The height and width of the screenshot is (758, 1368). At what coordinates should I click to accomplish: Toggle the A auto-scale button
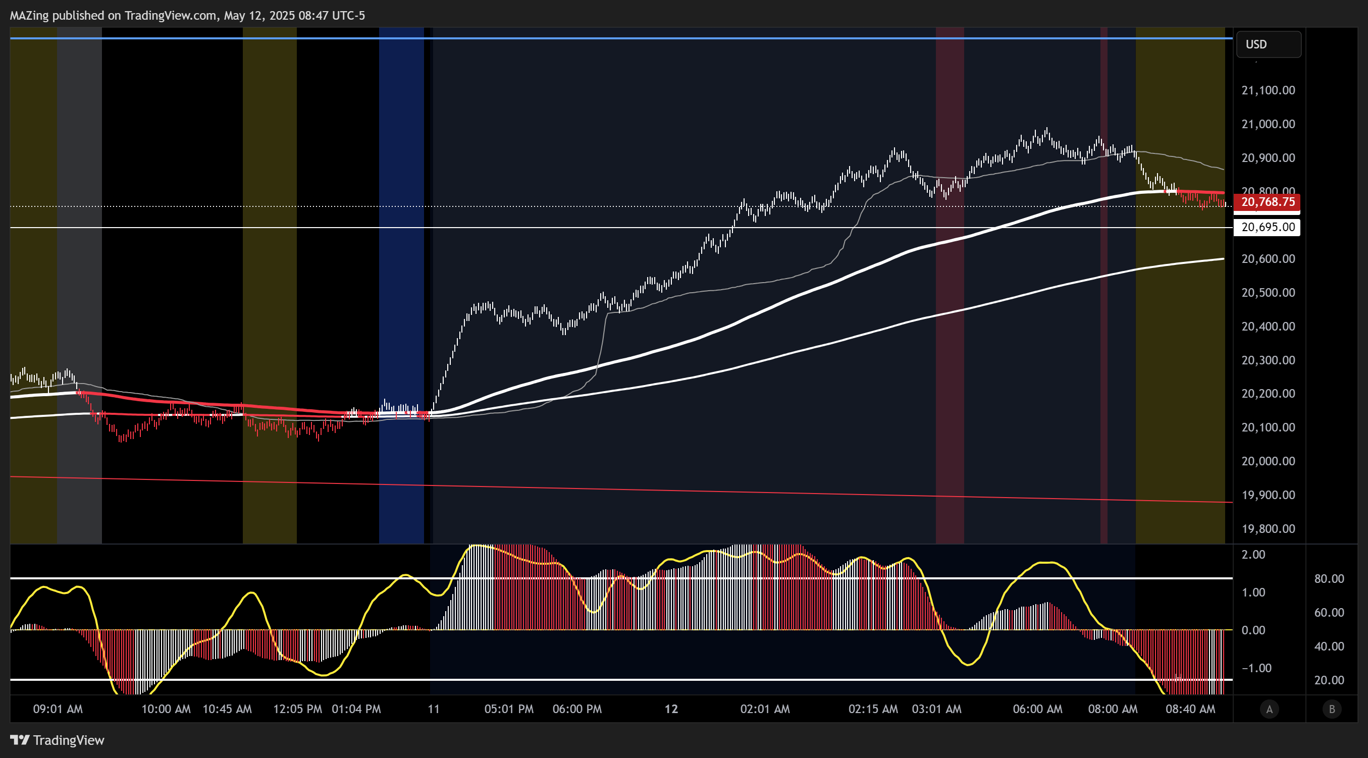(1269, 709)
